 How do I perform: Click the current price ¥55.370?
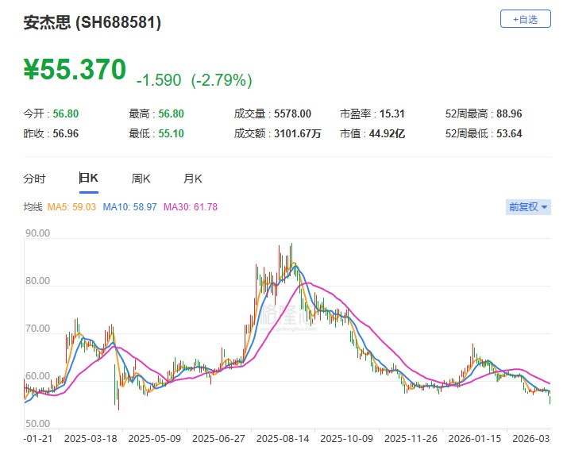[74, 70]
